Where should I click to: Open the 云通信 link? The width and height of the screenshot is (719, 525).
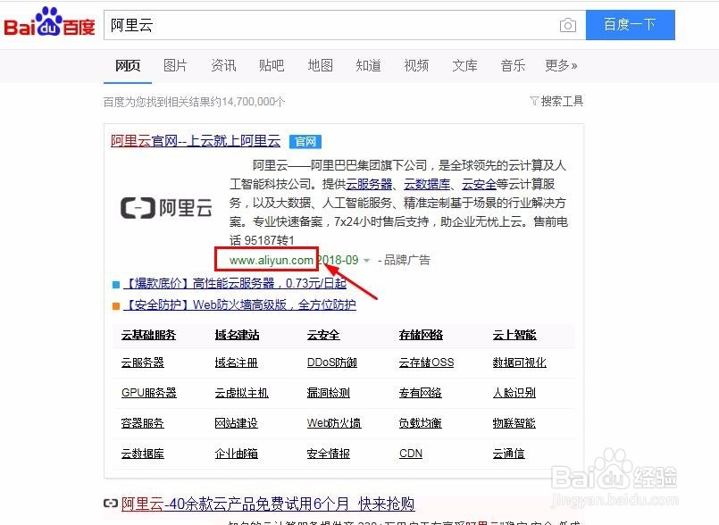[x=508, y=454]
